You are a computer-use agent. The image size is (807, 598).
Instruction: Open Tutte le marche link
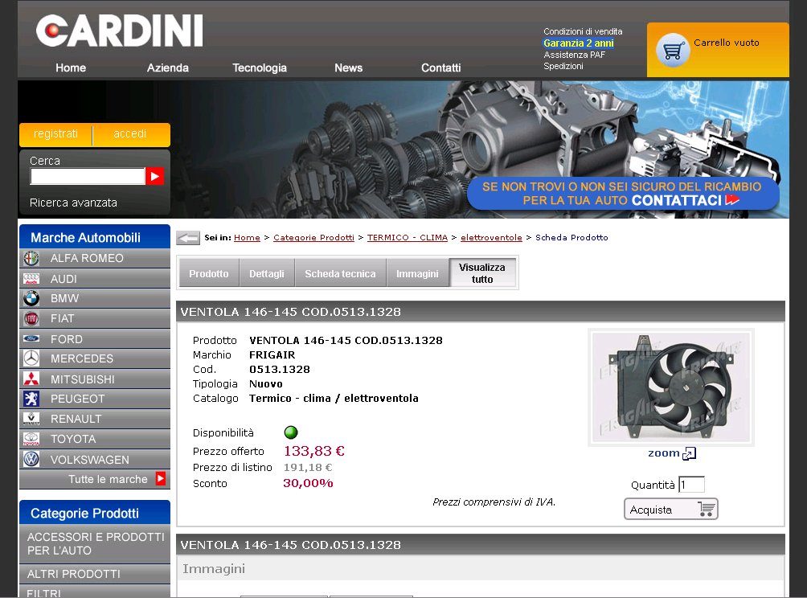[x=108, y=479]
